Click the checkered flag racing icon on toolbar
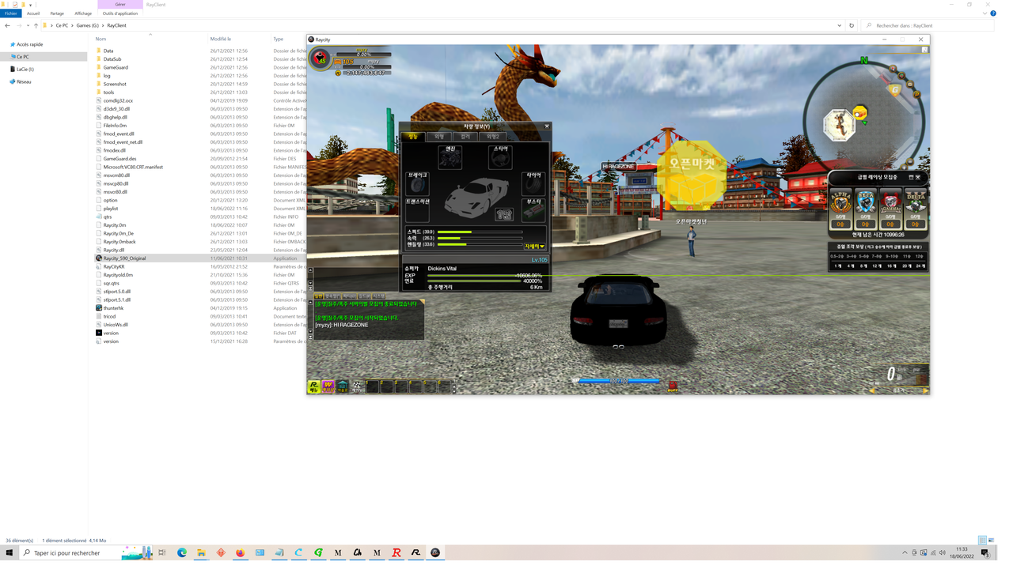This screenshot has height=569, width=1013. click(358, 385)
